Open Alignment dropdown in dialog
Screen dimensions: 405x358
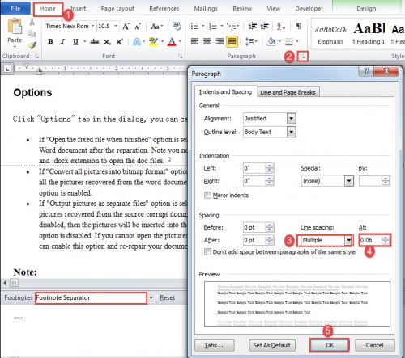[x=291, y=118]
